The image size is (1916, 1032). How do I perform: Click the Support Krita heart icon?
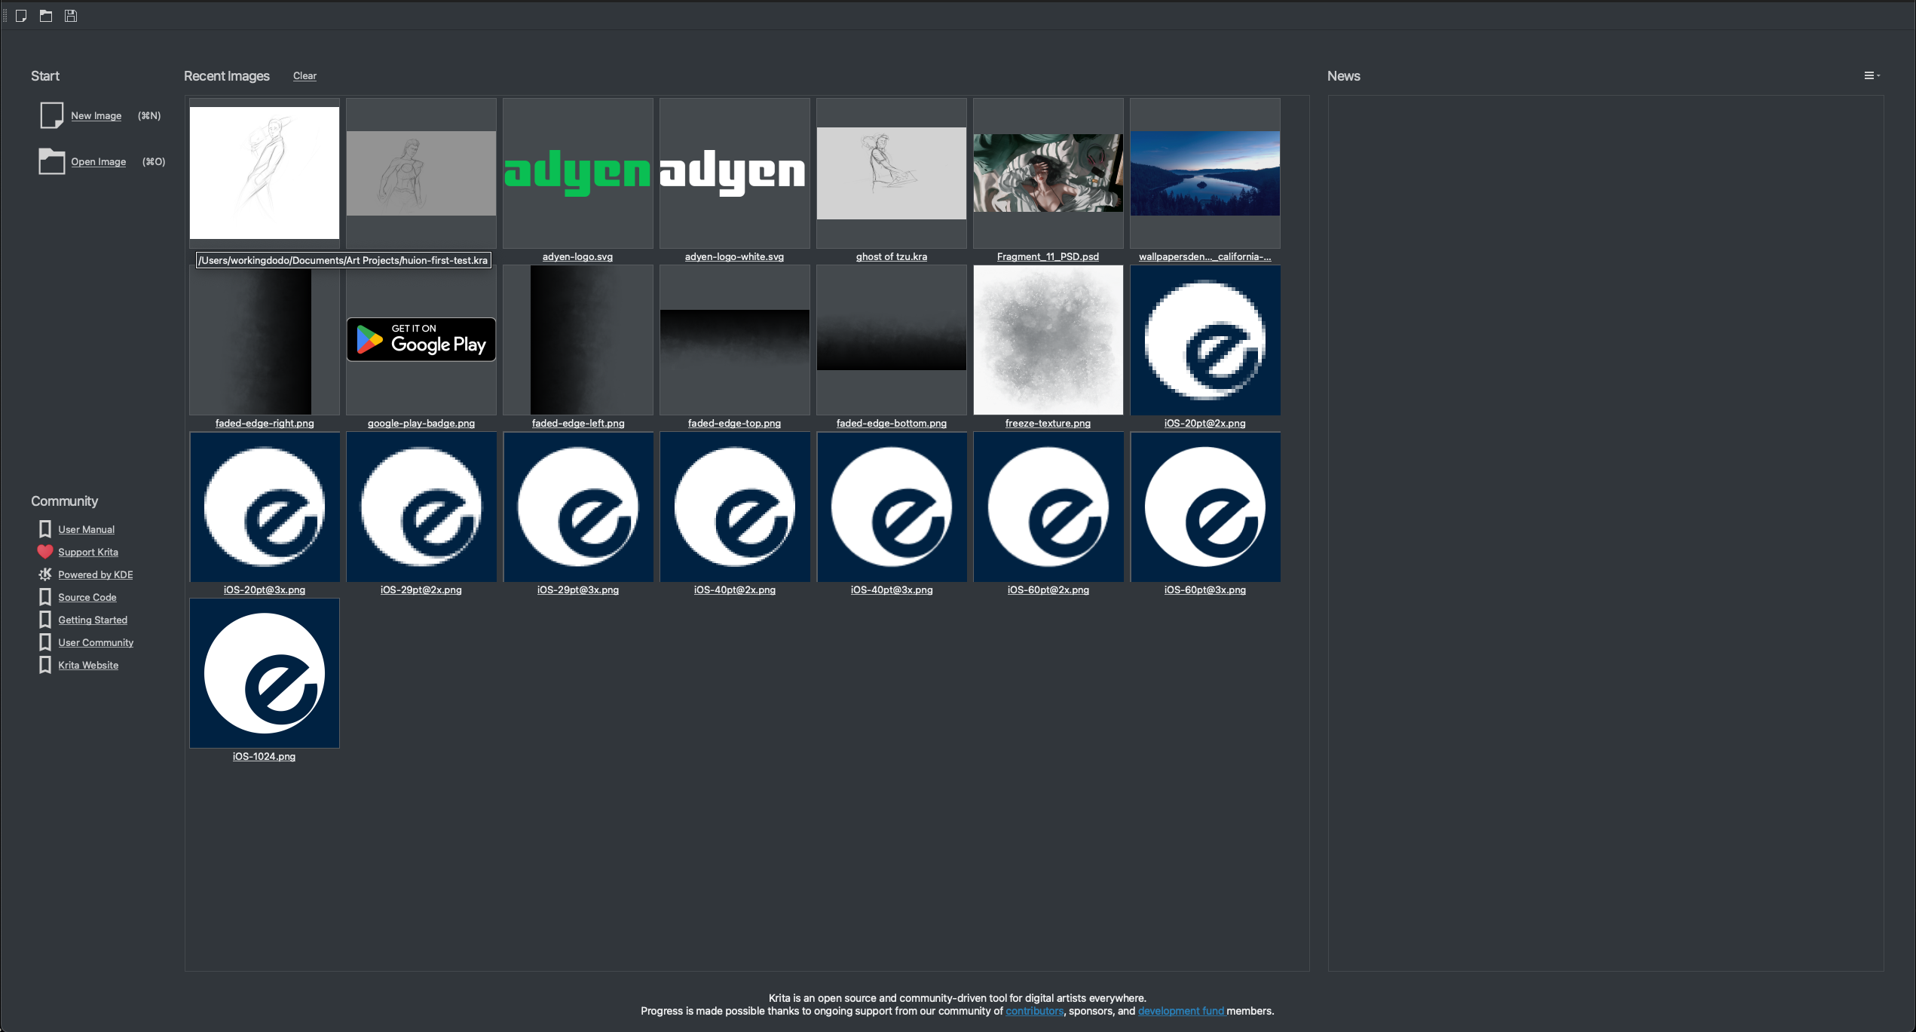coord(45,552)
